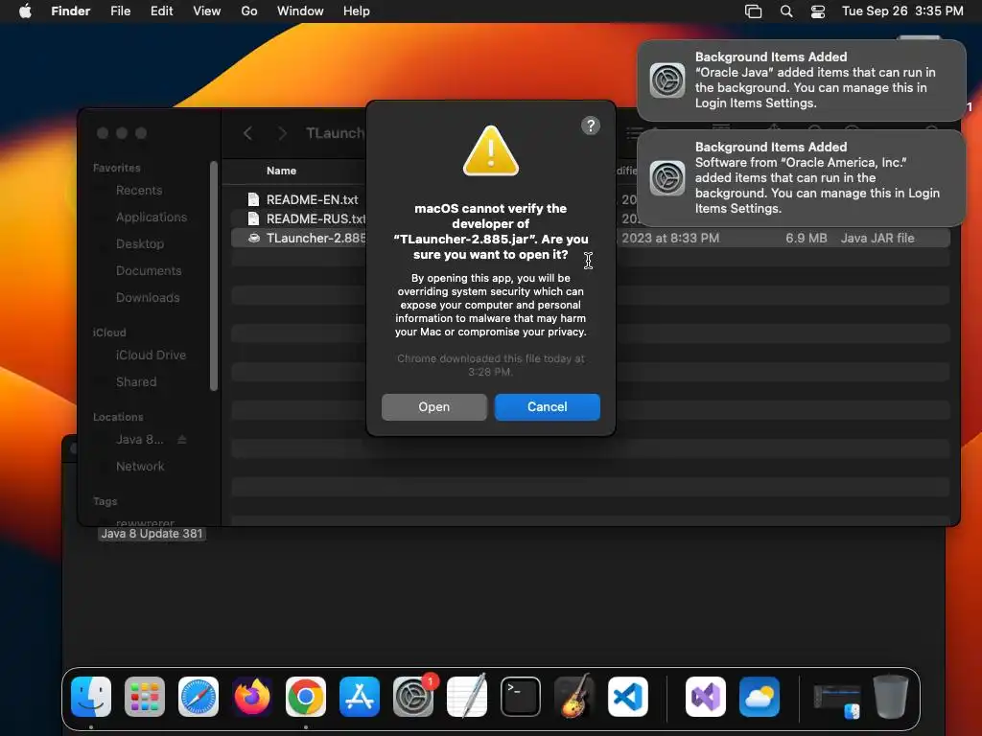The height and width of the screenshot is (736, 982).
Task: Open the File menu
Action: tap(120, 11)
